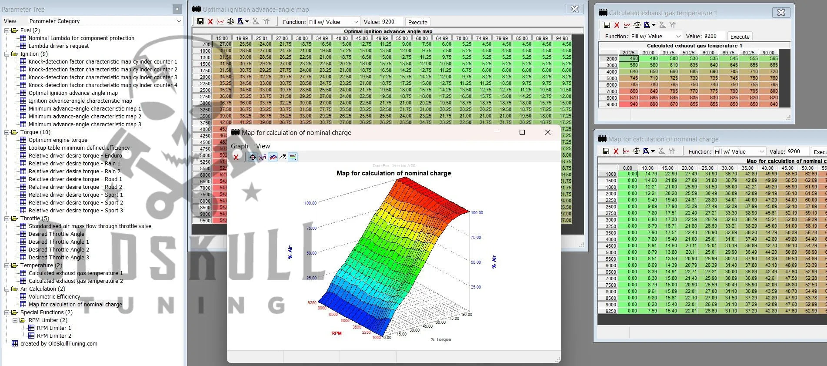Click the save icon in ignition map toolbar
Screen dimensions: 827x366
[x=200, y=22]
